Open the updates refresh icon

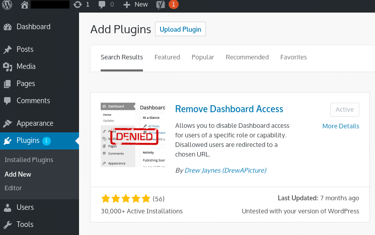coord(77,5)
